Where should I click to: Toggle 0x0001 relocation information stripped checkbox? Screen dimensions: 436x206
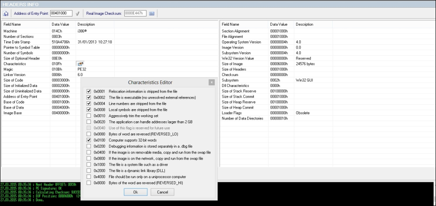click(89, 91)
